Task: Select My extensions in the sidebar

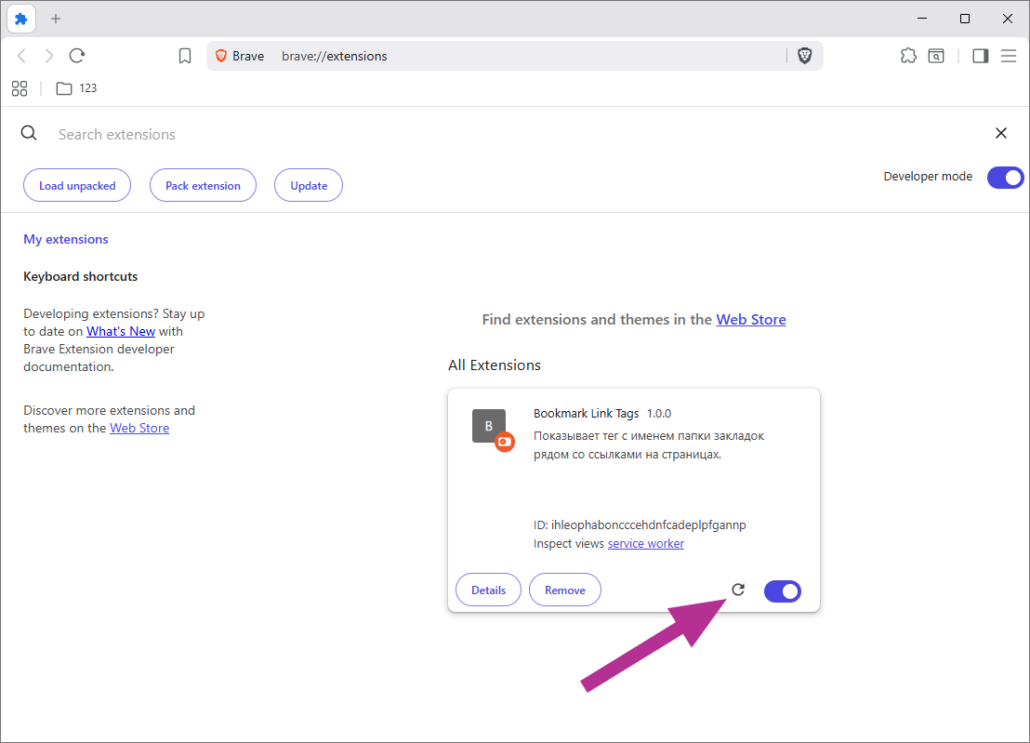Action: coord(66,239)
